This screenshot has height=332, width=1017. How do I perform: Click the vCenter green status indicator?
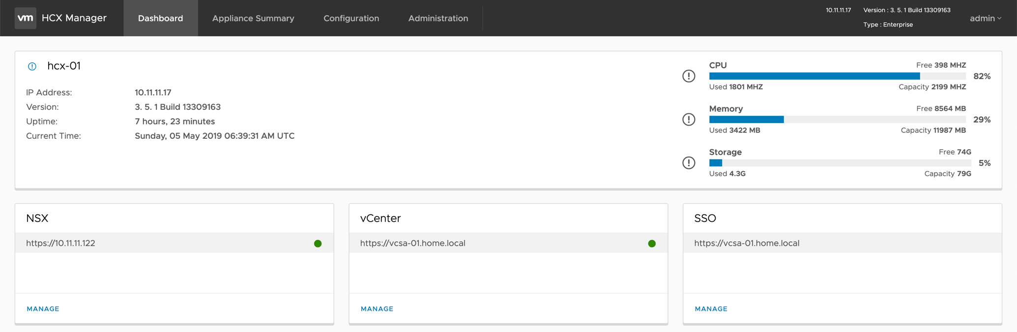click(652, 243)
